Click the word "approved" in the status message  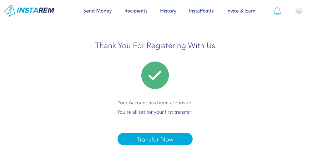[x=182, y=102]
